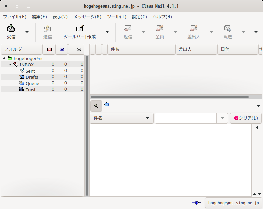Collapse the hogehoge@ns account tree
The image size is (263, 209).
4,58
